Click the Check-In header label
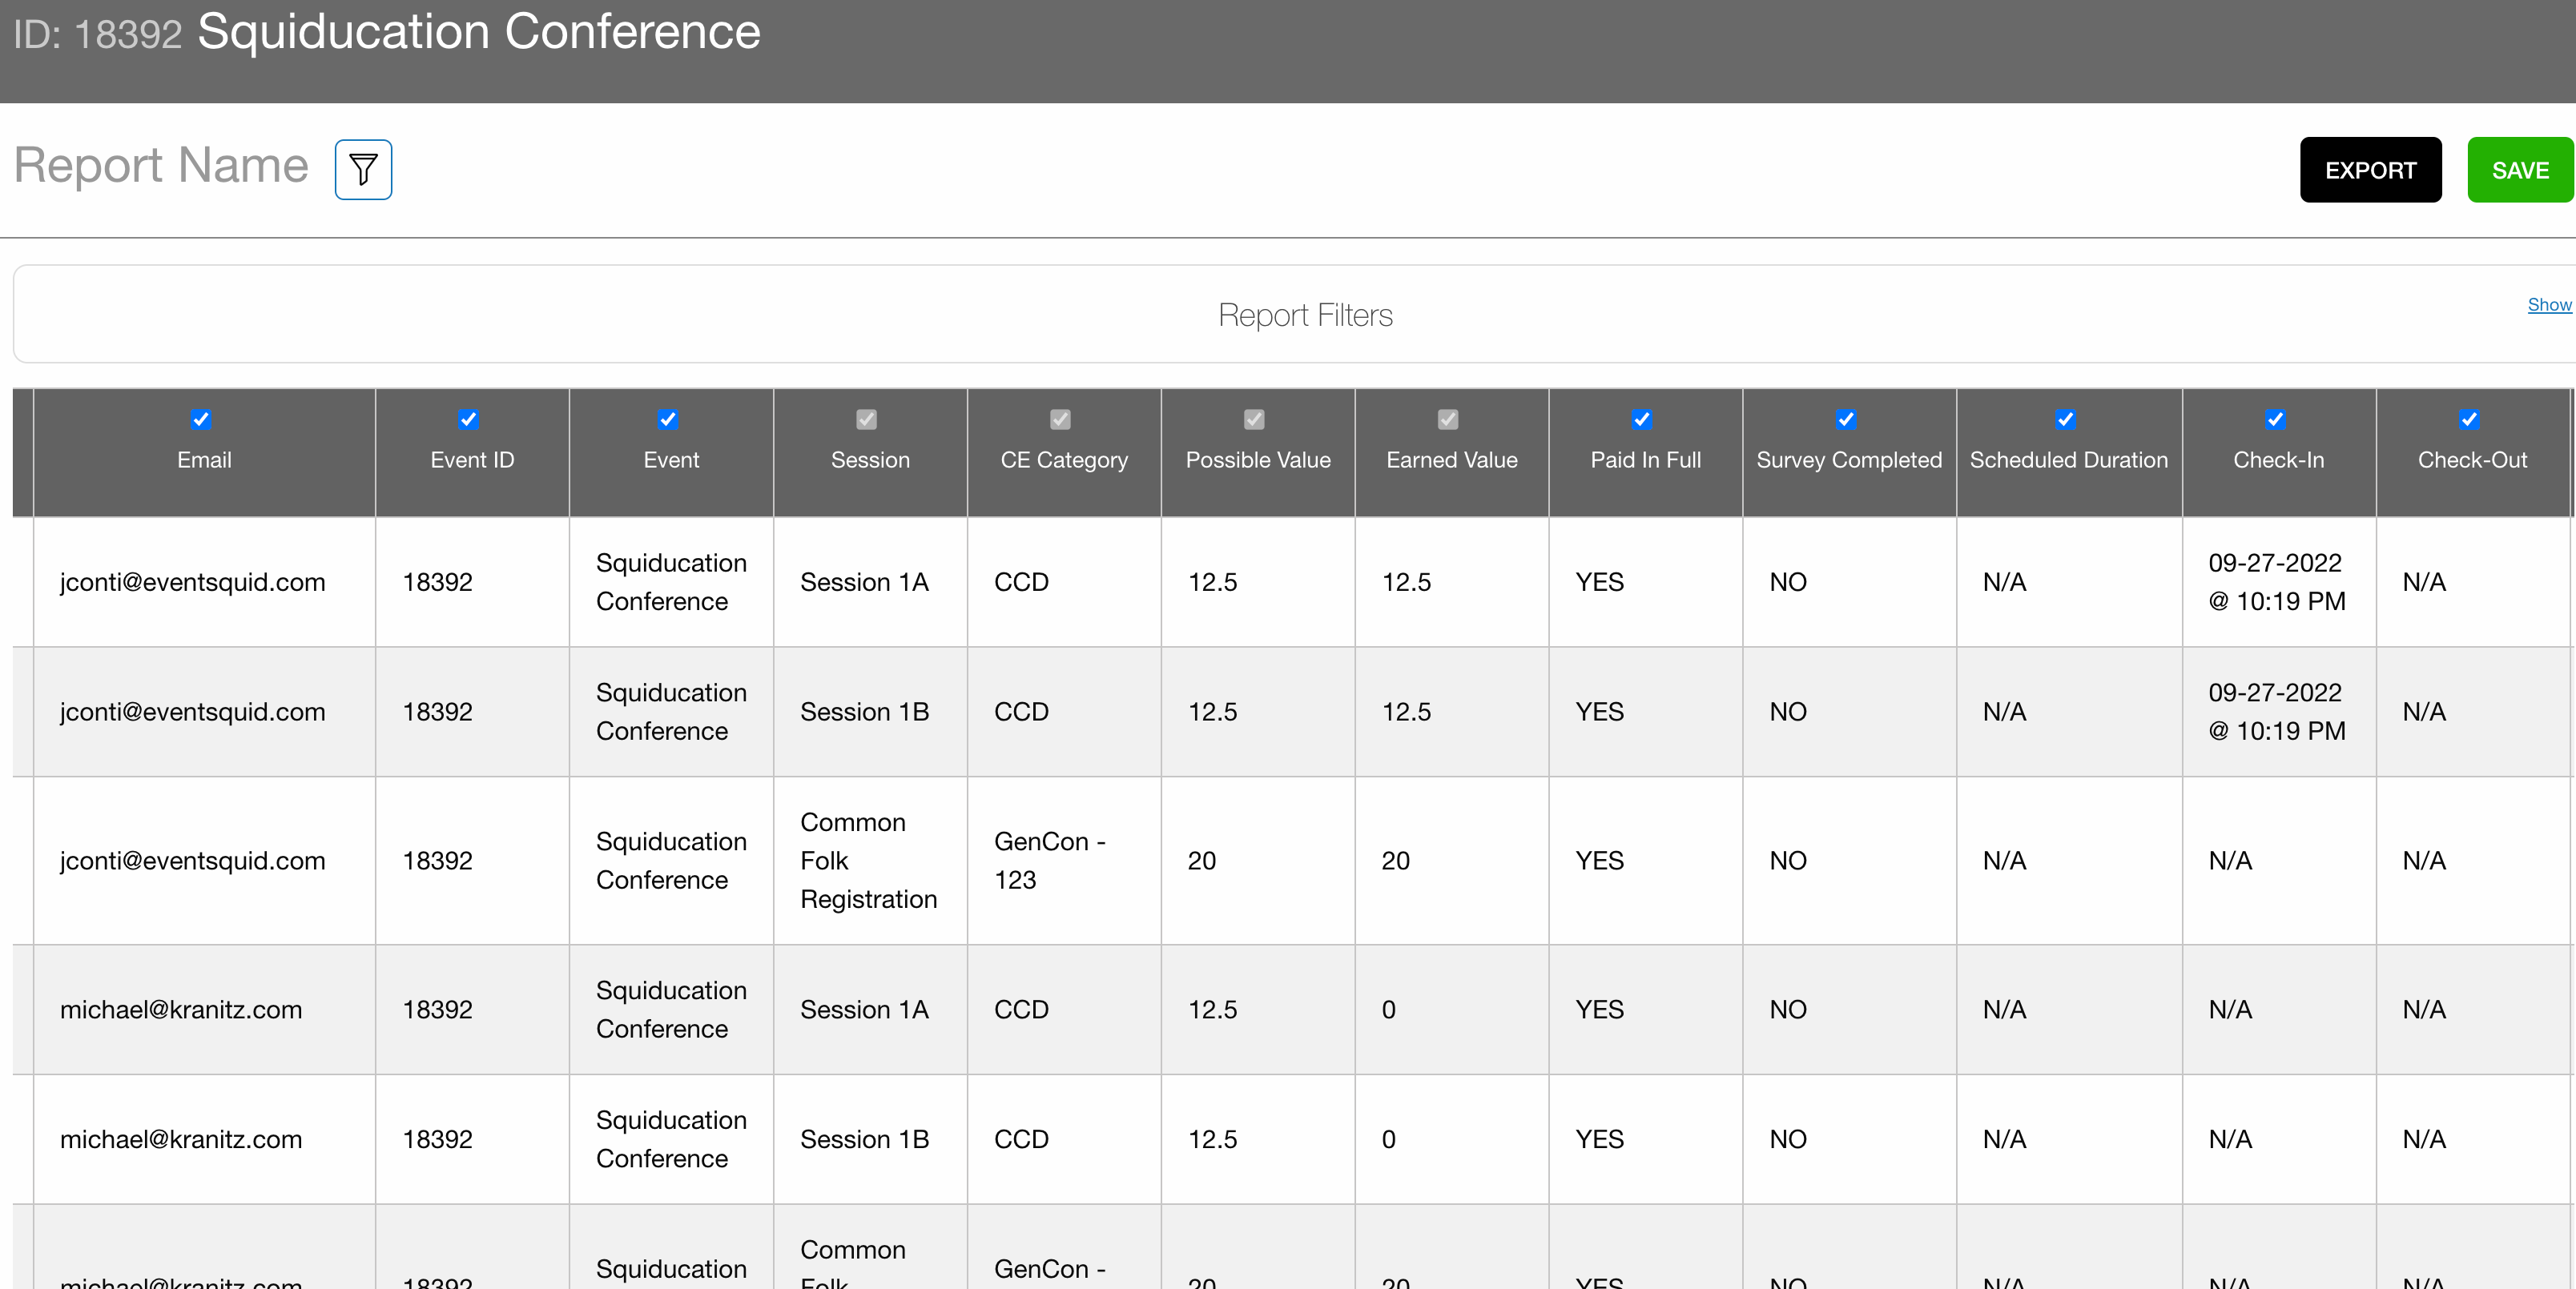 [2279, 460]
